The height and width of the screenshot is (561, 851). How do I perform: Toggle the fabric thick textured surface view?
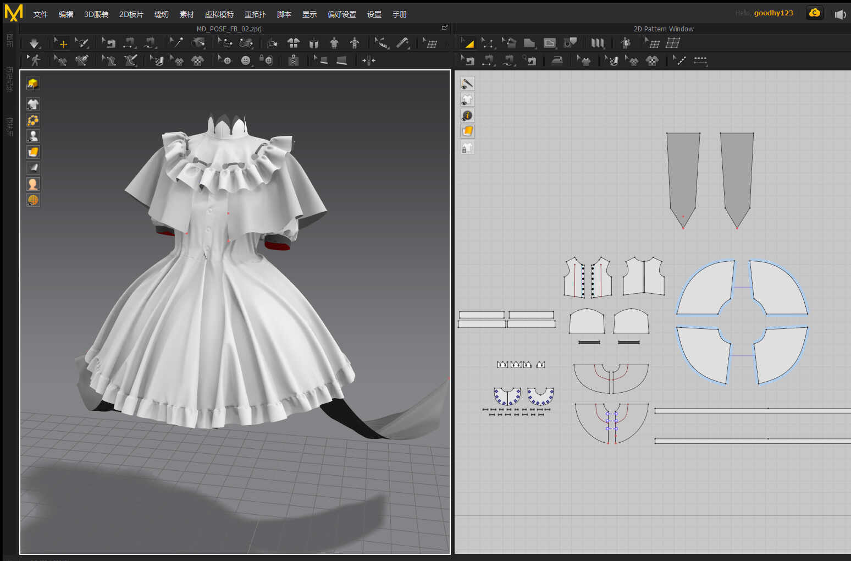pos(33,152)
